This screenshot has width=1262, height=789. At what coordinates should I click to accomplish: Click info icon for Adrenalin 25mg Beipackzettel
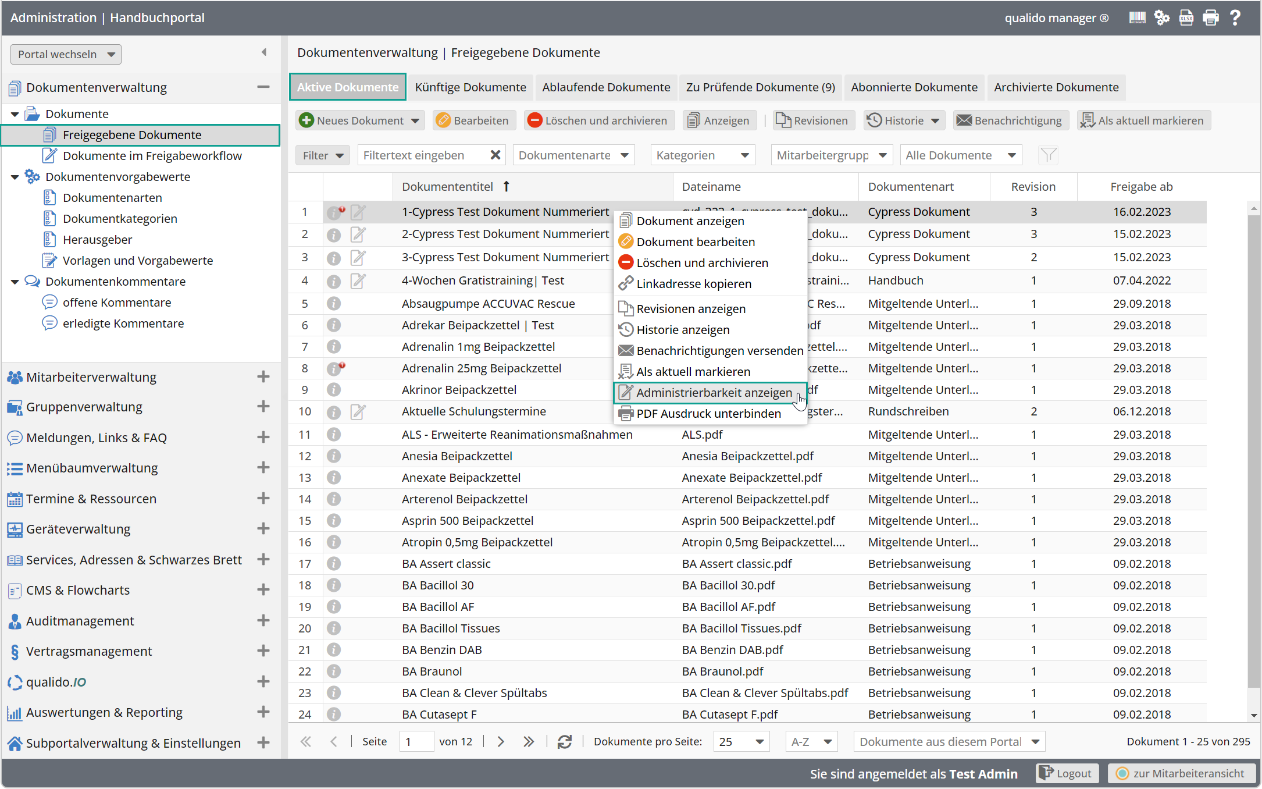click(x=335, y=368)
